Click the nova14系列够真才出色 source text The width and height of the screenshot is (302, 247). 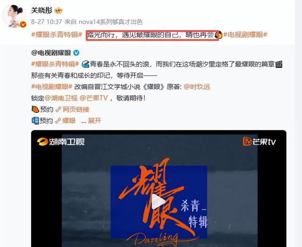[111, 22]
